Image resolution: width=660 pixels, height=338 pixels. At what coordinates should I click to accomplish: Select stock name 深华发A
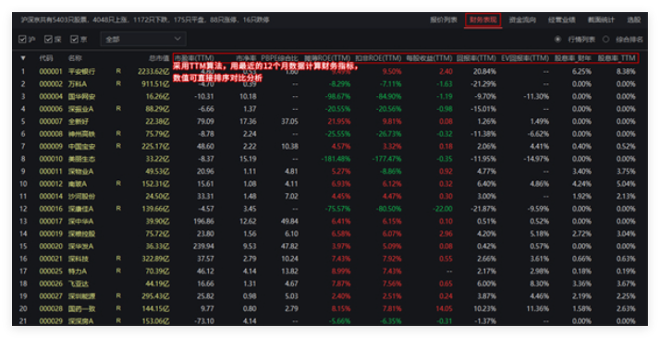(x=80, y=247)
